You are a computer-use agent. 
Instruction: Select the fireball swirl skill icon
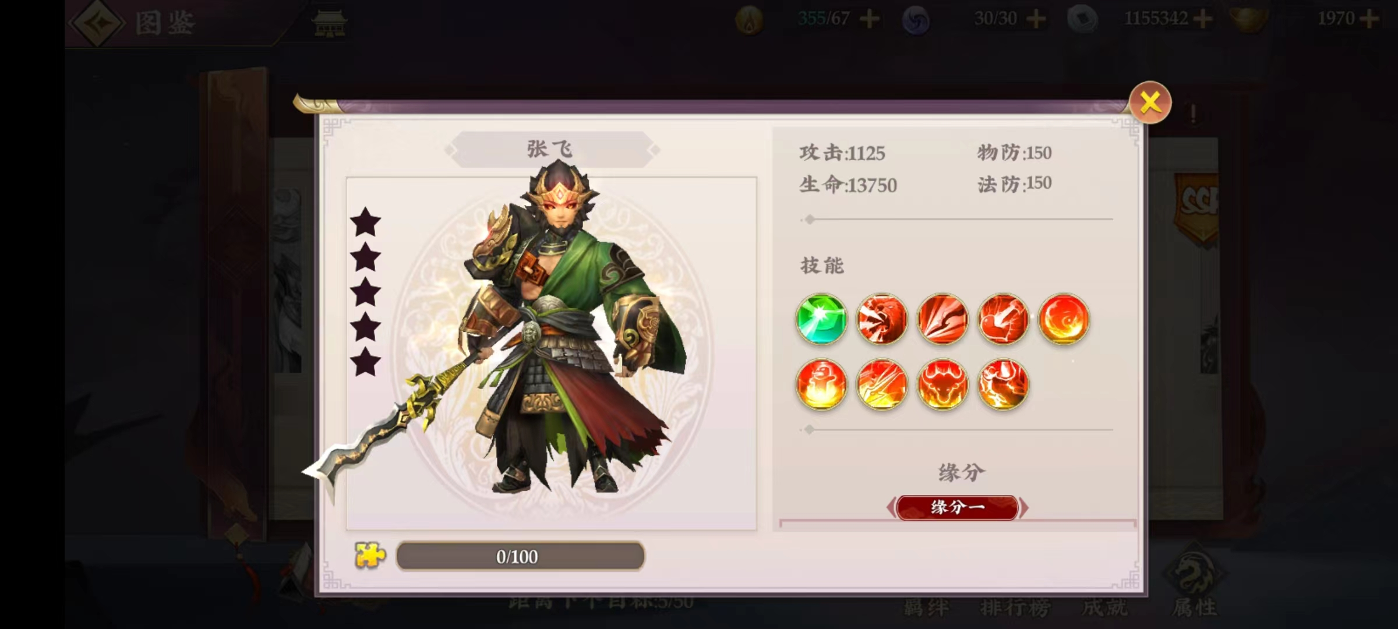coord(1064,319)
